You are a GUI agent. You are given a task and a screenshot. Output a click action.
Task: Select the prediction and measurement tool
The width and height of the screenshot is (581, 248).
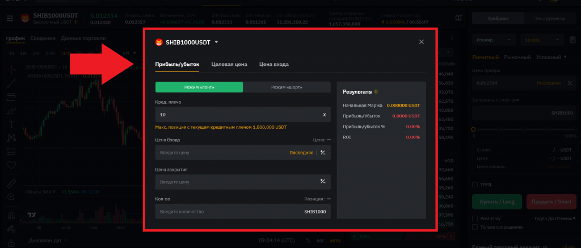[x=11, y=152]
